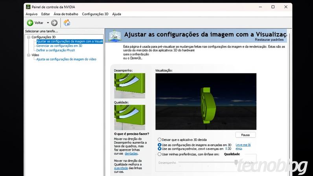Click the suavidade link
Viewport: 313px width, 176px height.
point(121,168)
